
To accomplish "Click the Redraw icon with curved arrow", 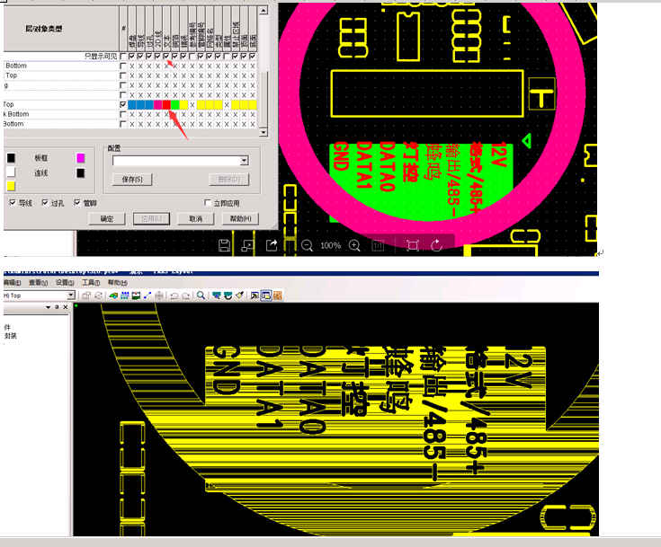I will coord(228,296).
